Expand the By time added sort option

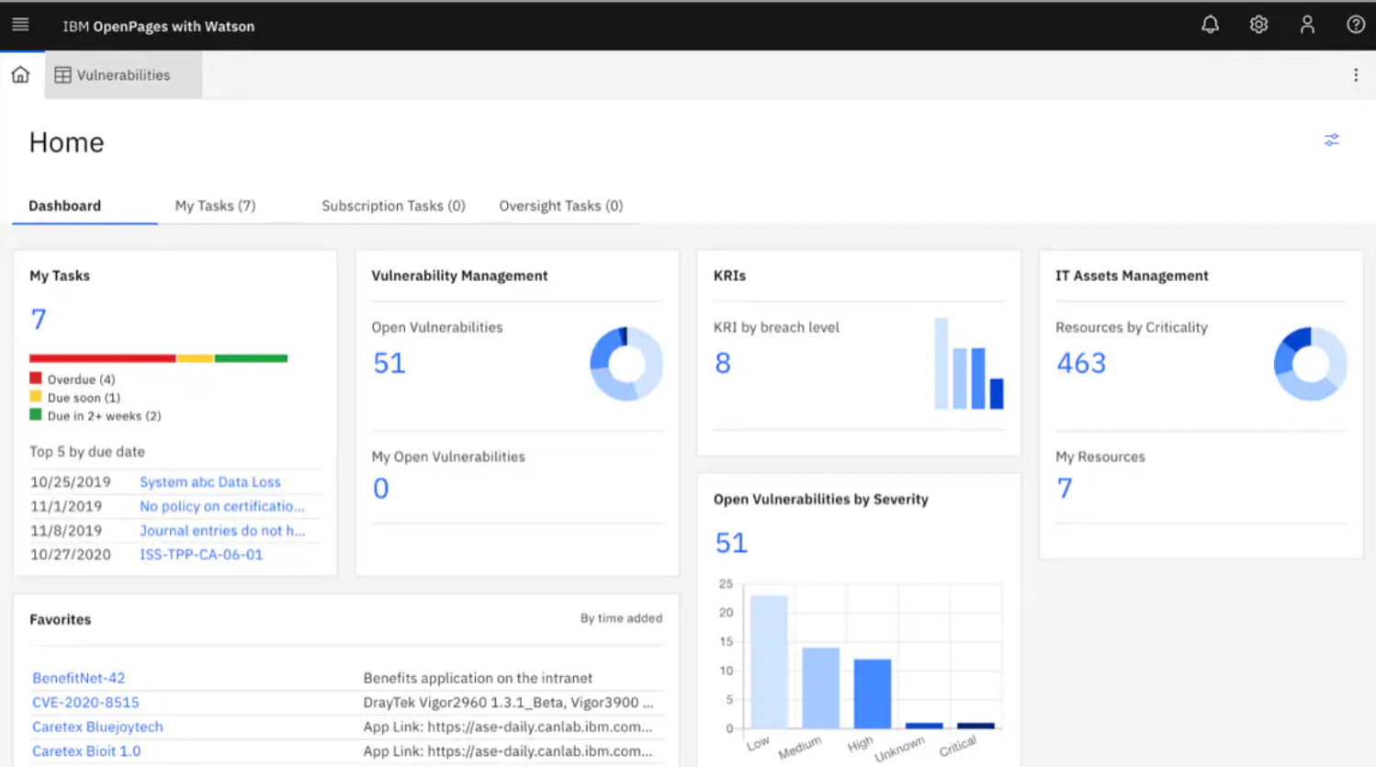pos(620,618)
